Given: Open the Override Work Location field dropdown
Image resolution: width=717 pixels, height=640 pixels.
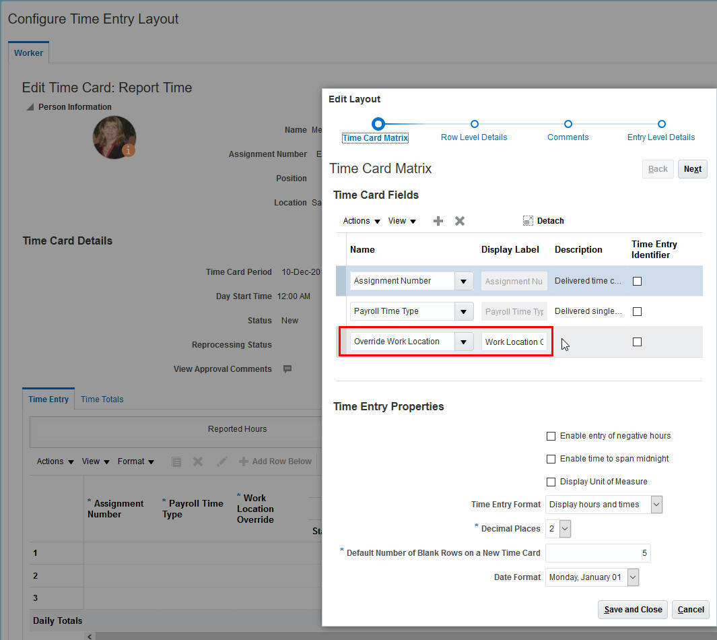Looking at the screenshot, I should click(463, 342).
